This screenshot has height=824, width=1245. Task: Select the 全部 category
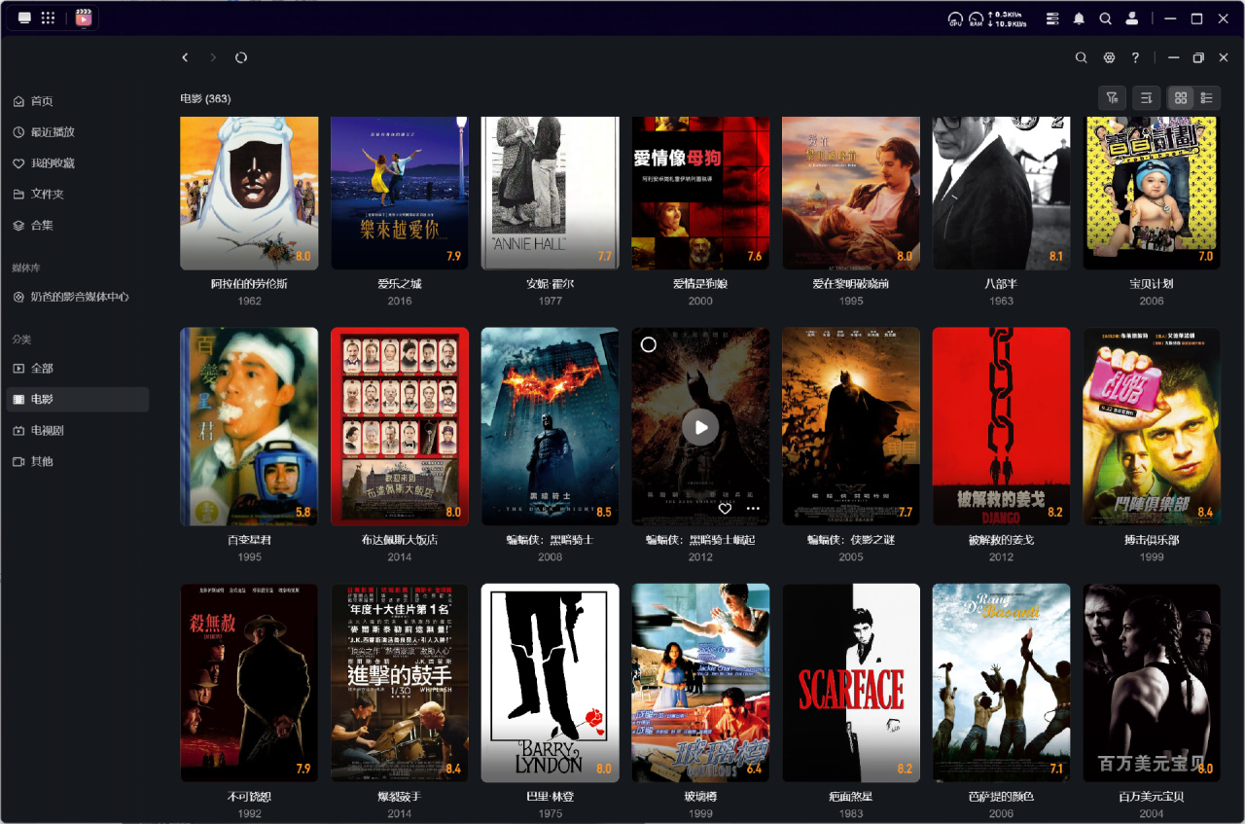77,369
